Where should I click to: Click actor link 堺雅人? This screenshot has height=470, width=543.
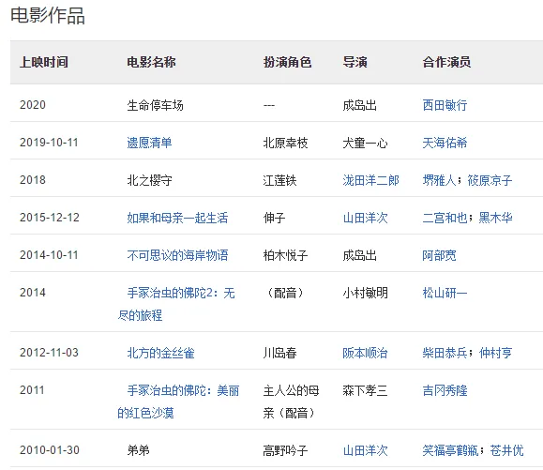pos(439,180)
